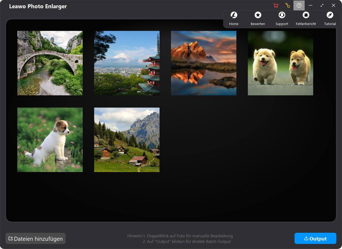Viewport: 342px width, 249px height.
Task: Open Home from the help menu
Action: coord(234,19)
